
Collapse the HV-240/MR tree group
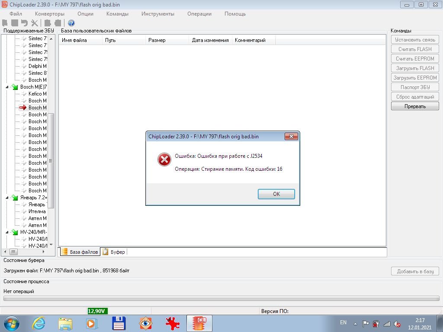[7, 232]
